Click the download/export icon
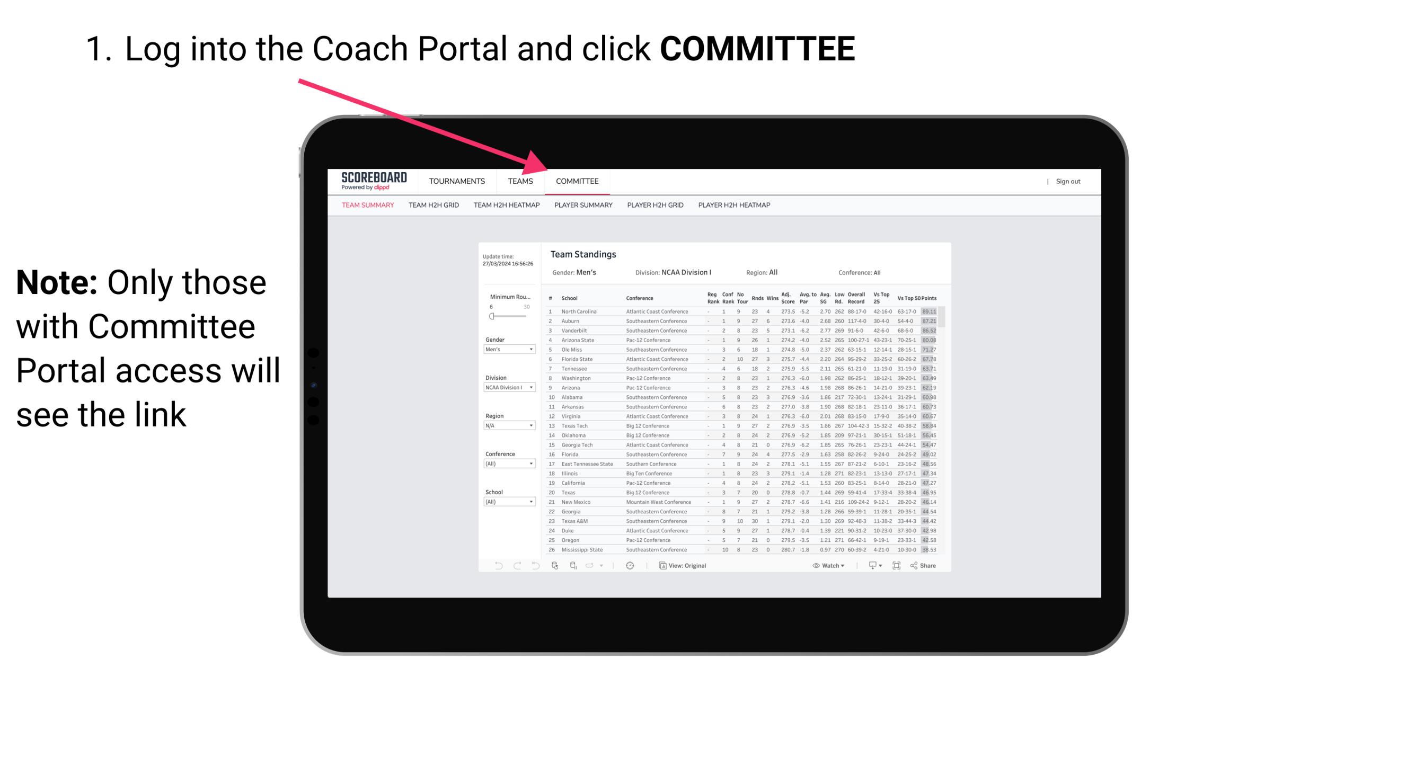 pyautogui.click(x=872, y=566)
